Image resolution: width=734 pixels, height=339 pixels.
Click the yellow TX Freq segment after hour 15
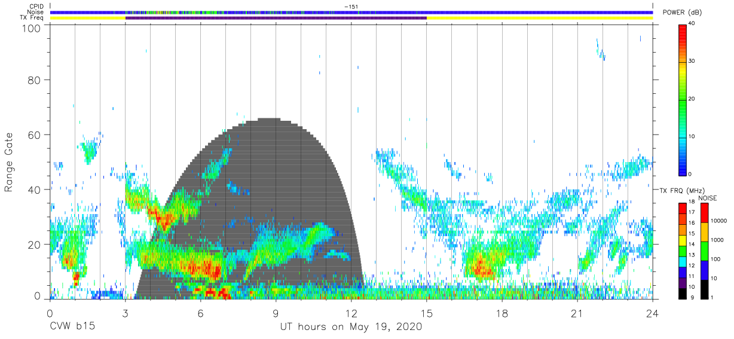540,18
